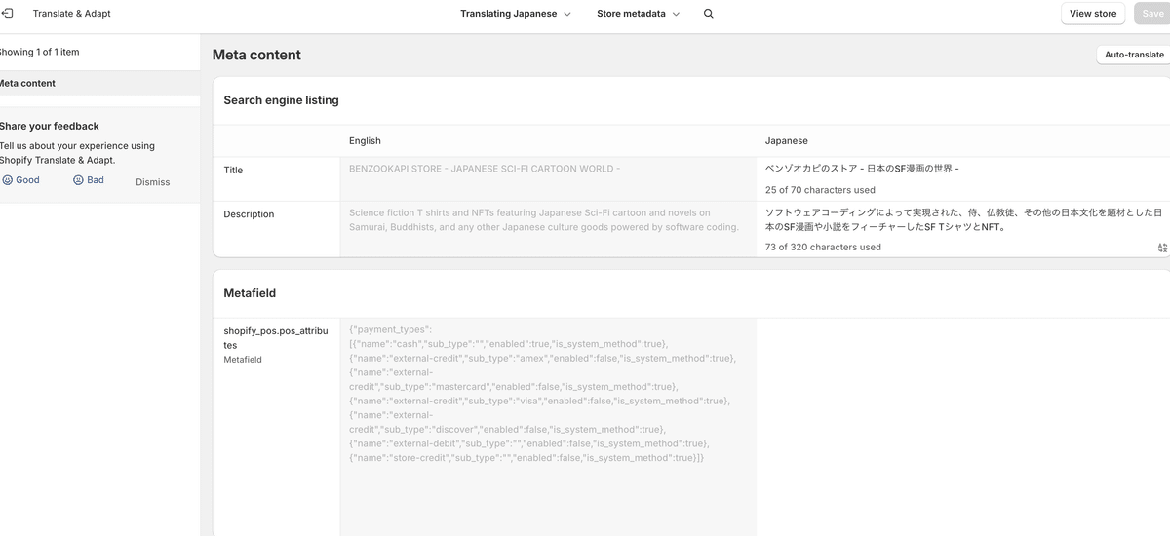The height and width of the screenshot is (536, 1170).
Task: Click the '73 of 320 characters used' counter
Action: pos(823,248)
